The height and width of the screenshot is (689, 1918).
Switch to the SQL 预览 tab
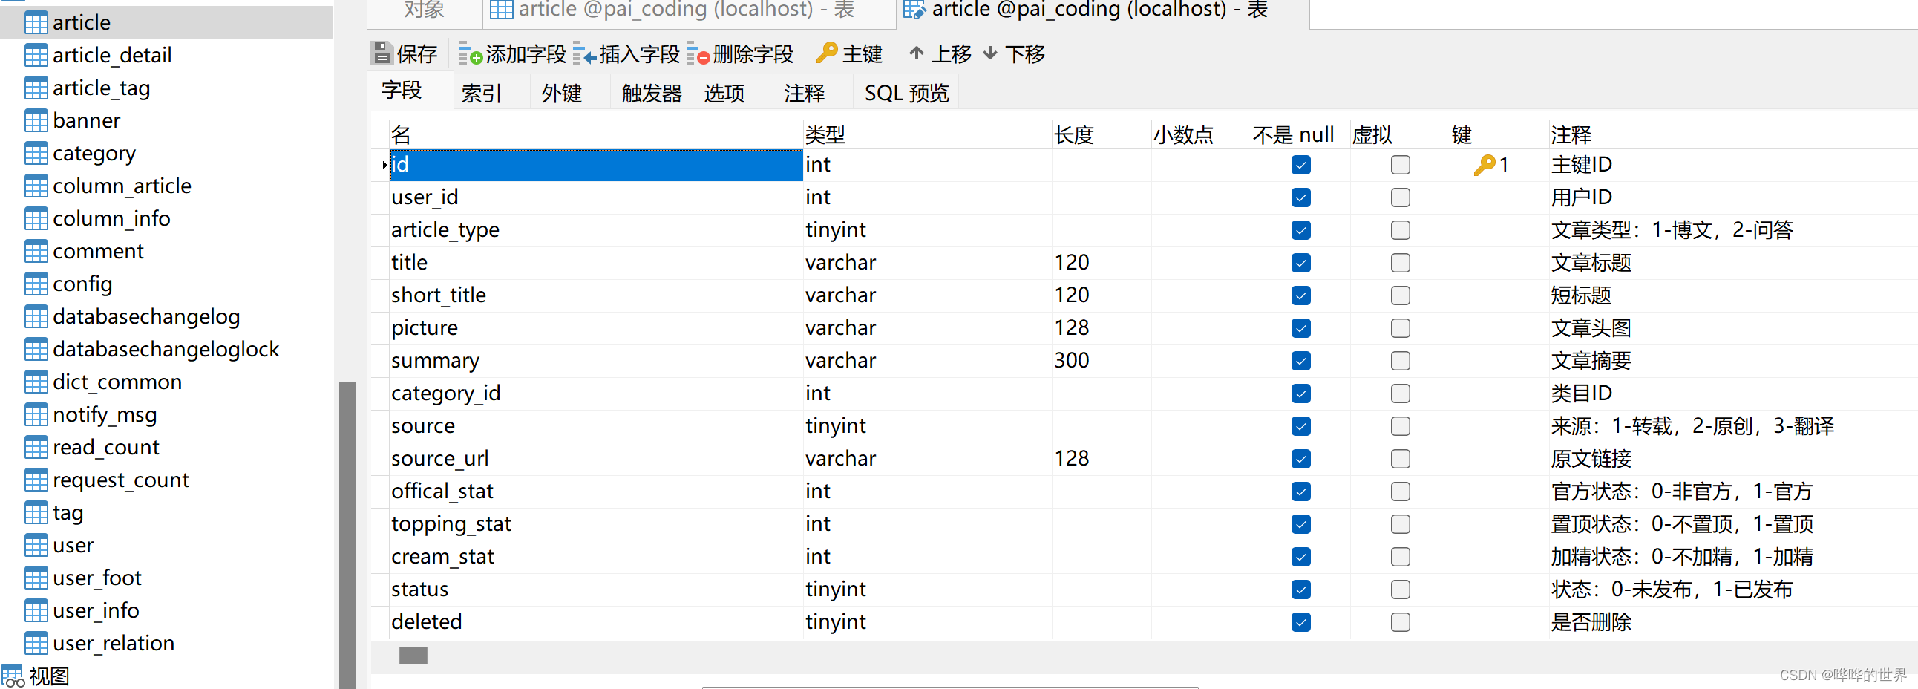[906, 92]
